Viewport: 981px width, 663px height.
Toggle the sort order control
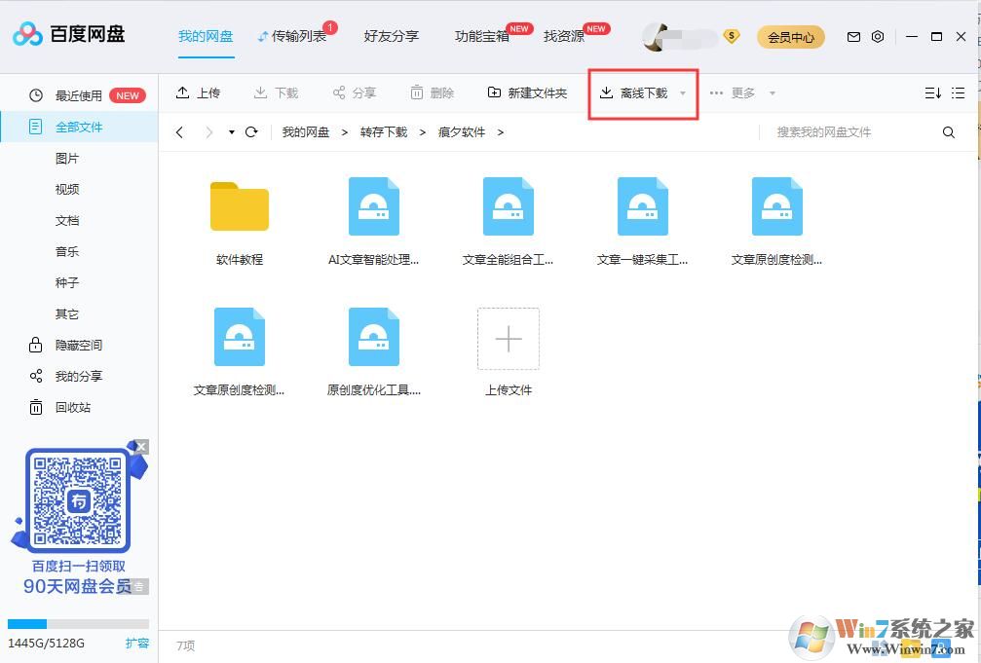[928, 92]
